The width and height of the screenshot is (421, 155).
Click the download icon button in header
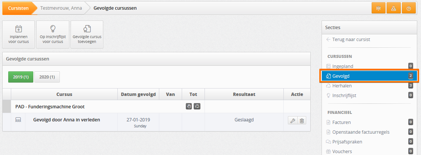(393, 8)
